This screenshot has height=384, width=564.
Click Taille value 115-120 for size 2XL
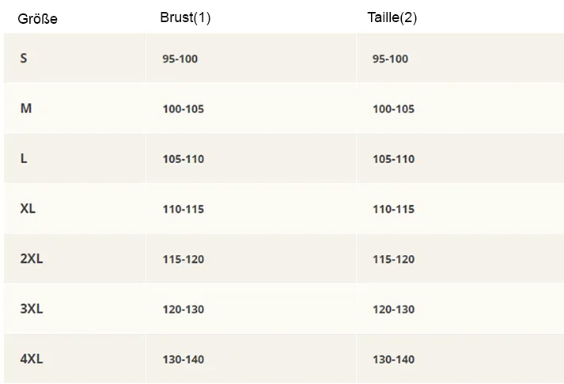[x=393, y=259]
